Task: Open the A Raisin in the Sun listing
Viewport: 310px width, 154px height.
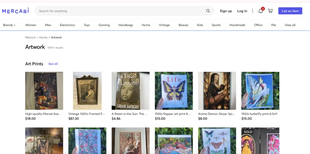Action: (x=131, y=91)
